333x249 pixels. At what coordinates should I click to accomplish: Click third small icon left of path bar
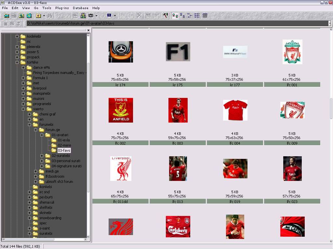tap(19, 24)
